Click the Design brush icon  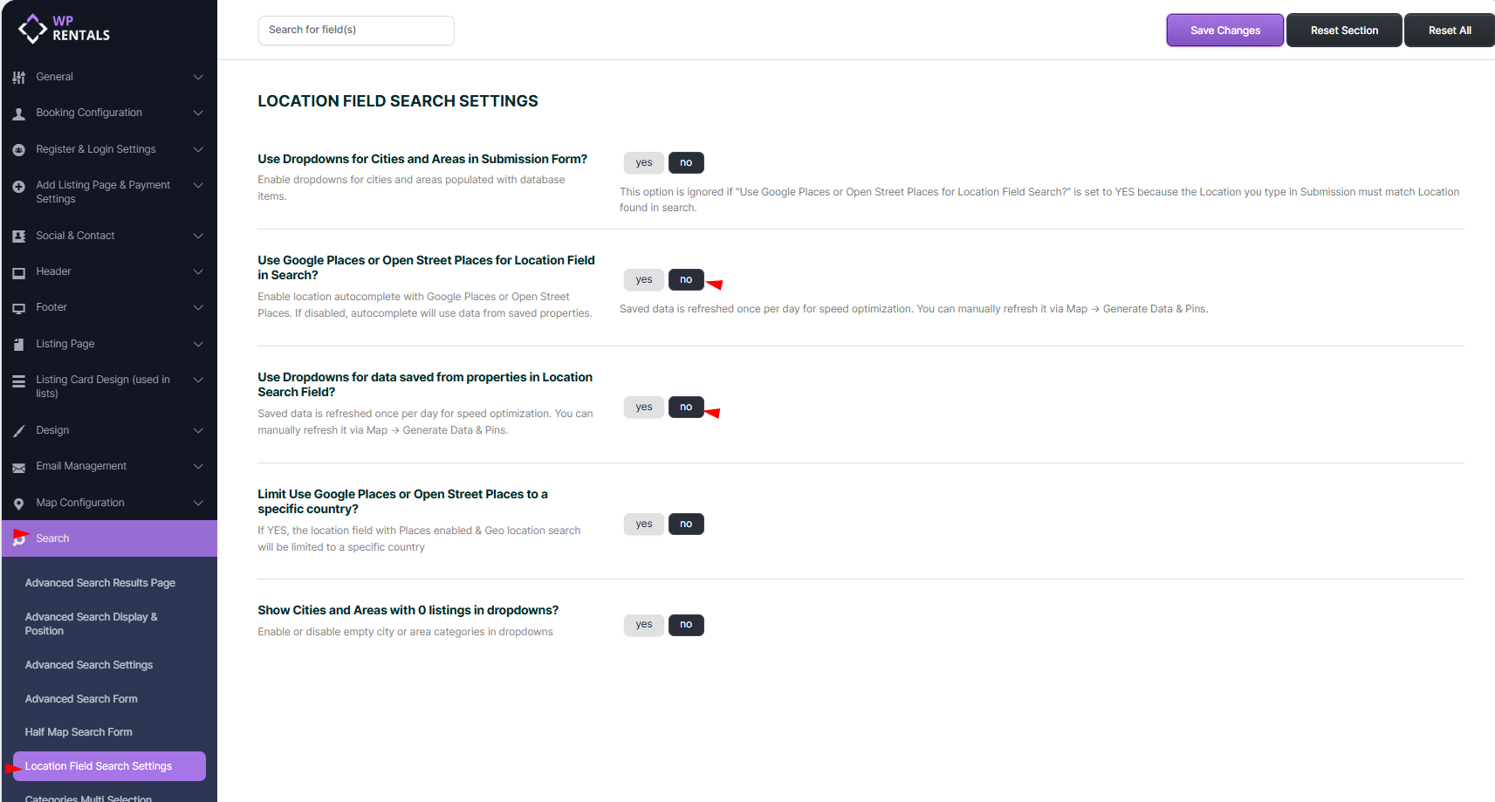pyautogui.click(x=18, y=431)
